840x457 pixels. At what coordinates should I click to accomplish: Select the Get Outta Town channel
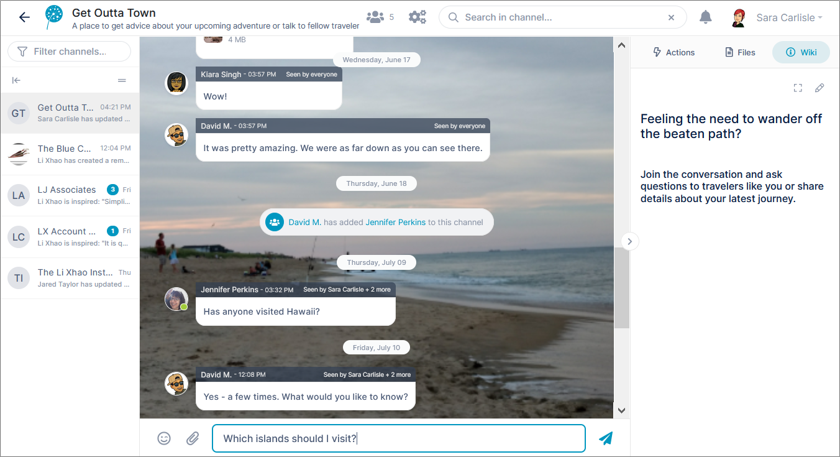tap(70, 113)
